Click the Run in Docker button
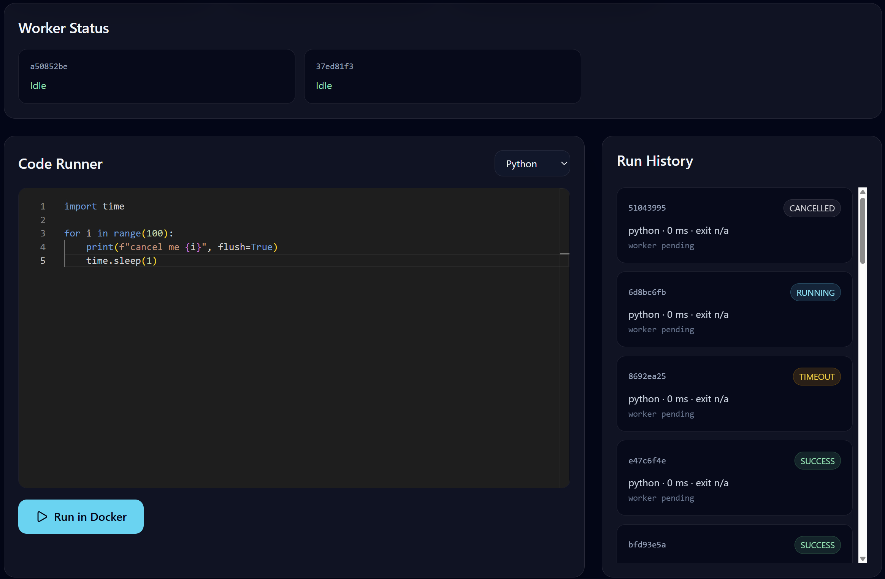885x579 pixels. 81,517
